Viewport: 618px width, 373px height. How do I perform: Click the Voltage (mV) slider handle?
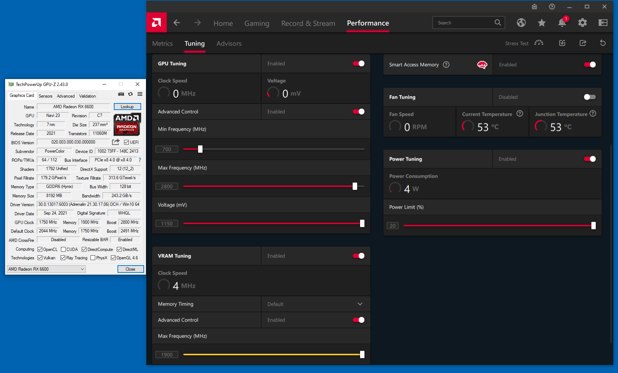coord(362,223)
